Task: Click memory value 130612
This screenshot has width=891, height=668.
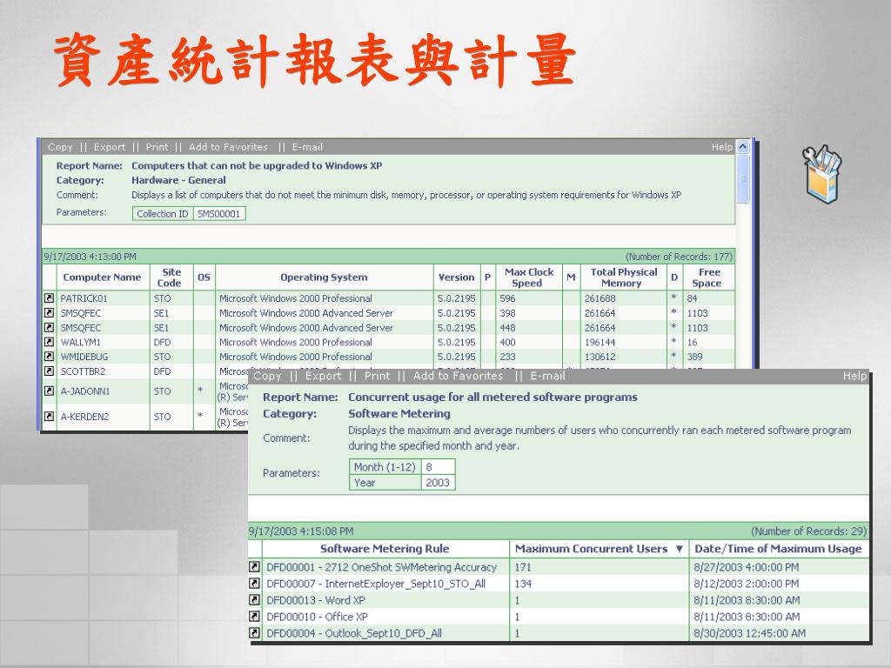Action: (600, 357)
